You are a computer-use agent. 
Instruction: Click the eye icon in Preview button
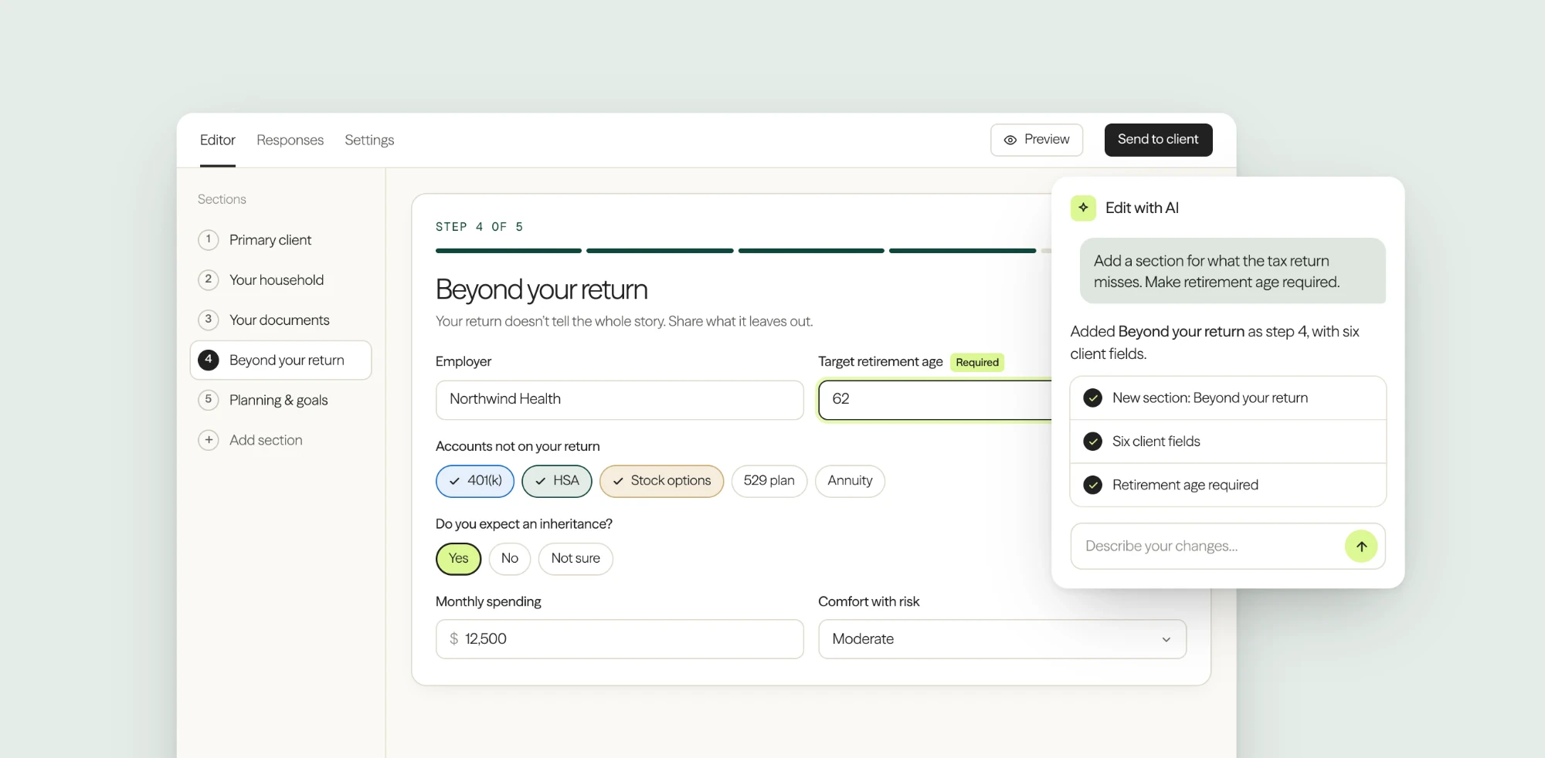(1010, 140)
